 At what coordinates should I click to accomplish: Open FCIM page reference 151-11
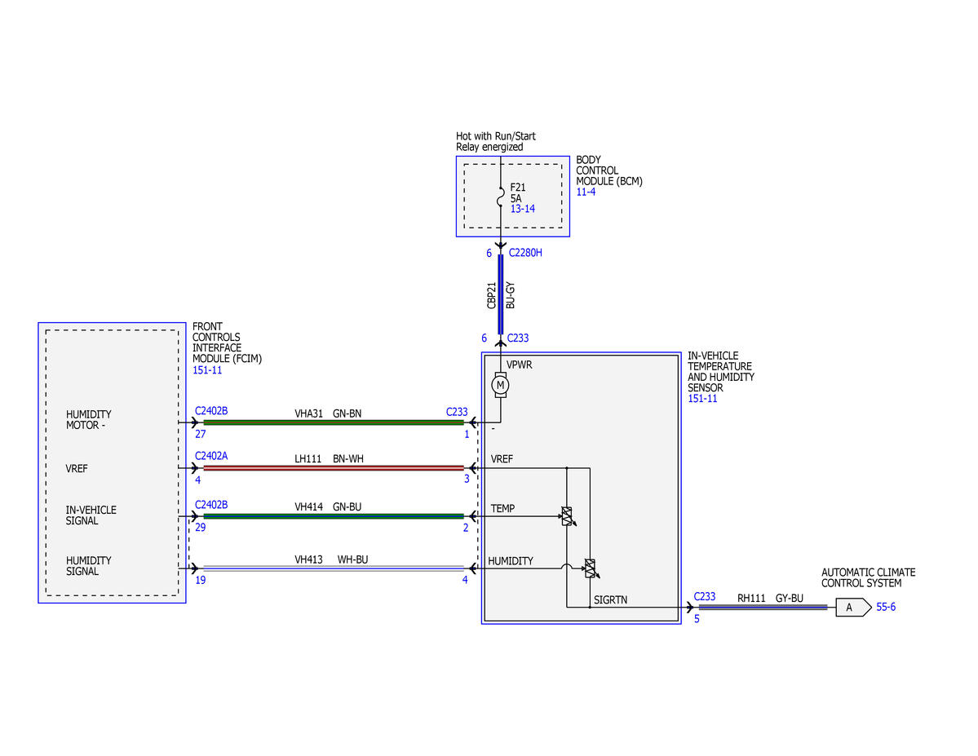207,370
